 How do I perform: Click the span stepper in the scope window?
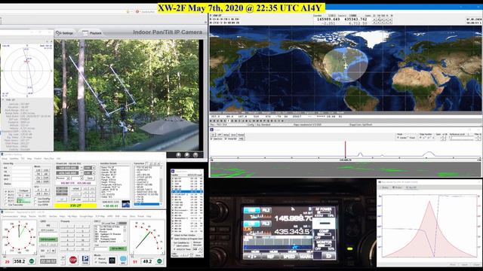443,138
